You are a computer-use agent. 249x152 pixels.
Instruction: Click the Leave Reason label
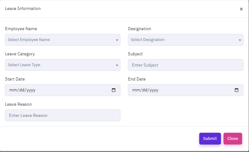coord(18,104)
